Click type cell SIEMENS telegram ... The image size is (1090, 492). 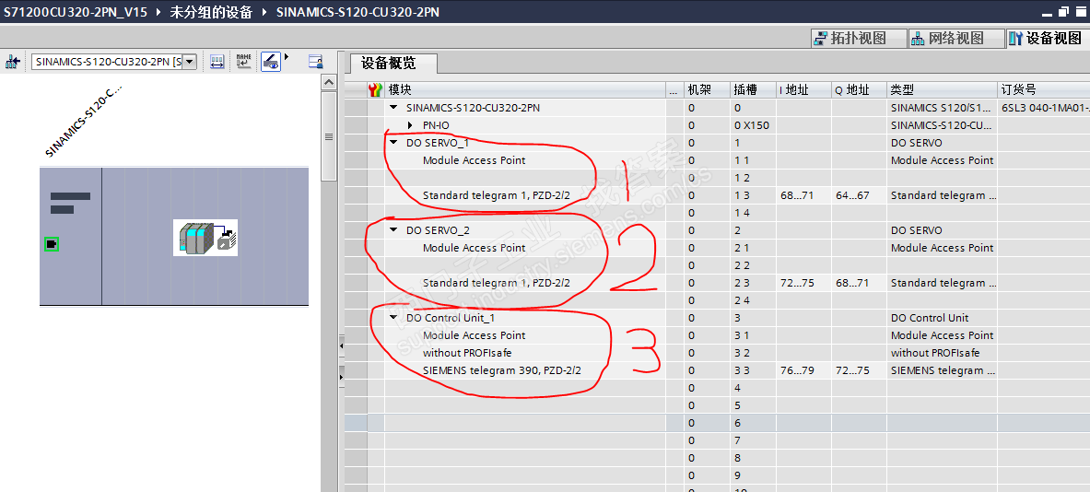[x=942, y=370]
